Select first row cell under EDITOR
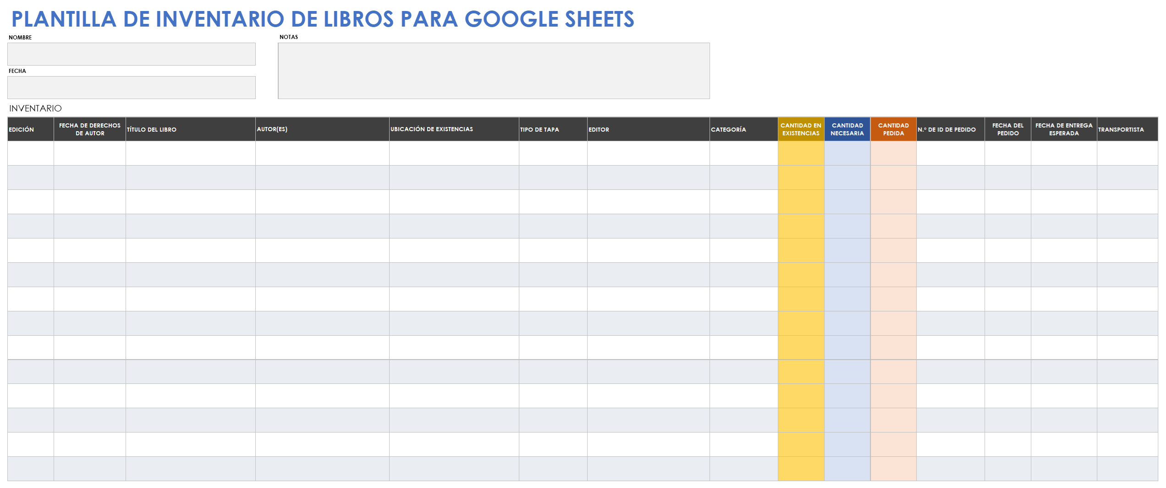 (649, 153)
